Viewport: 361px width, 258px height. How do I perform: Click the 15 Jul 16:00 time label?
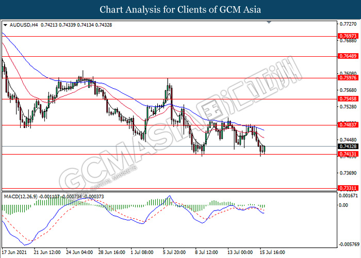272,252
